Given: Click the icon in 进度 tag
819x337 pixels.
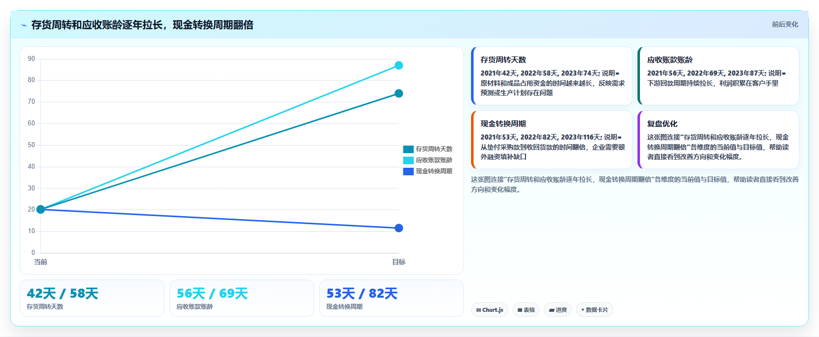Looking at the screenshot, I should (x=552, y=310).
